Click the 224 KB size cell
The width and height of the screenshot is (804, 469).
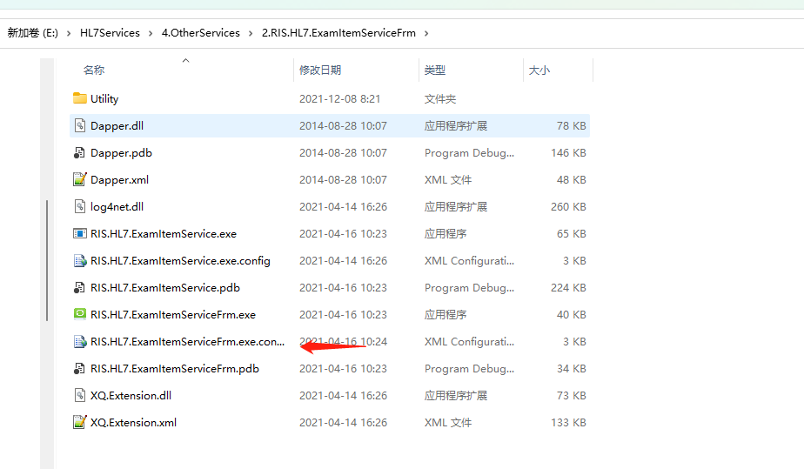(x=568, y=287)
